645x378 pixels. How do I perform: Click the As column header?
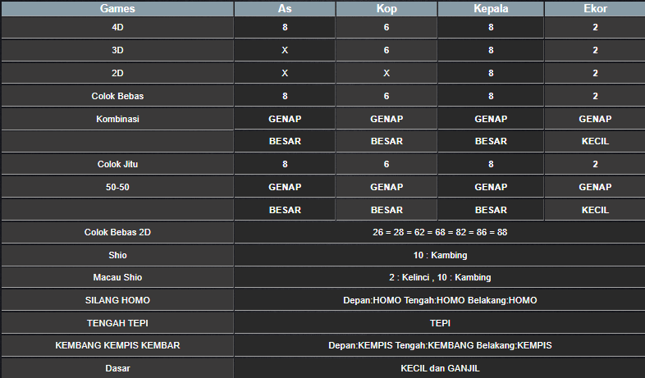click(x=285, y=9)
